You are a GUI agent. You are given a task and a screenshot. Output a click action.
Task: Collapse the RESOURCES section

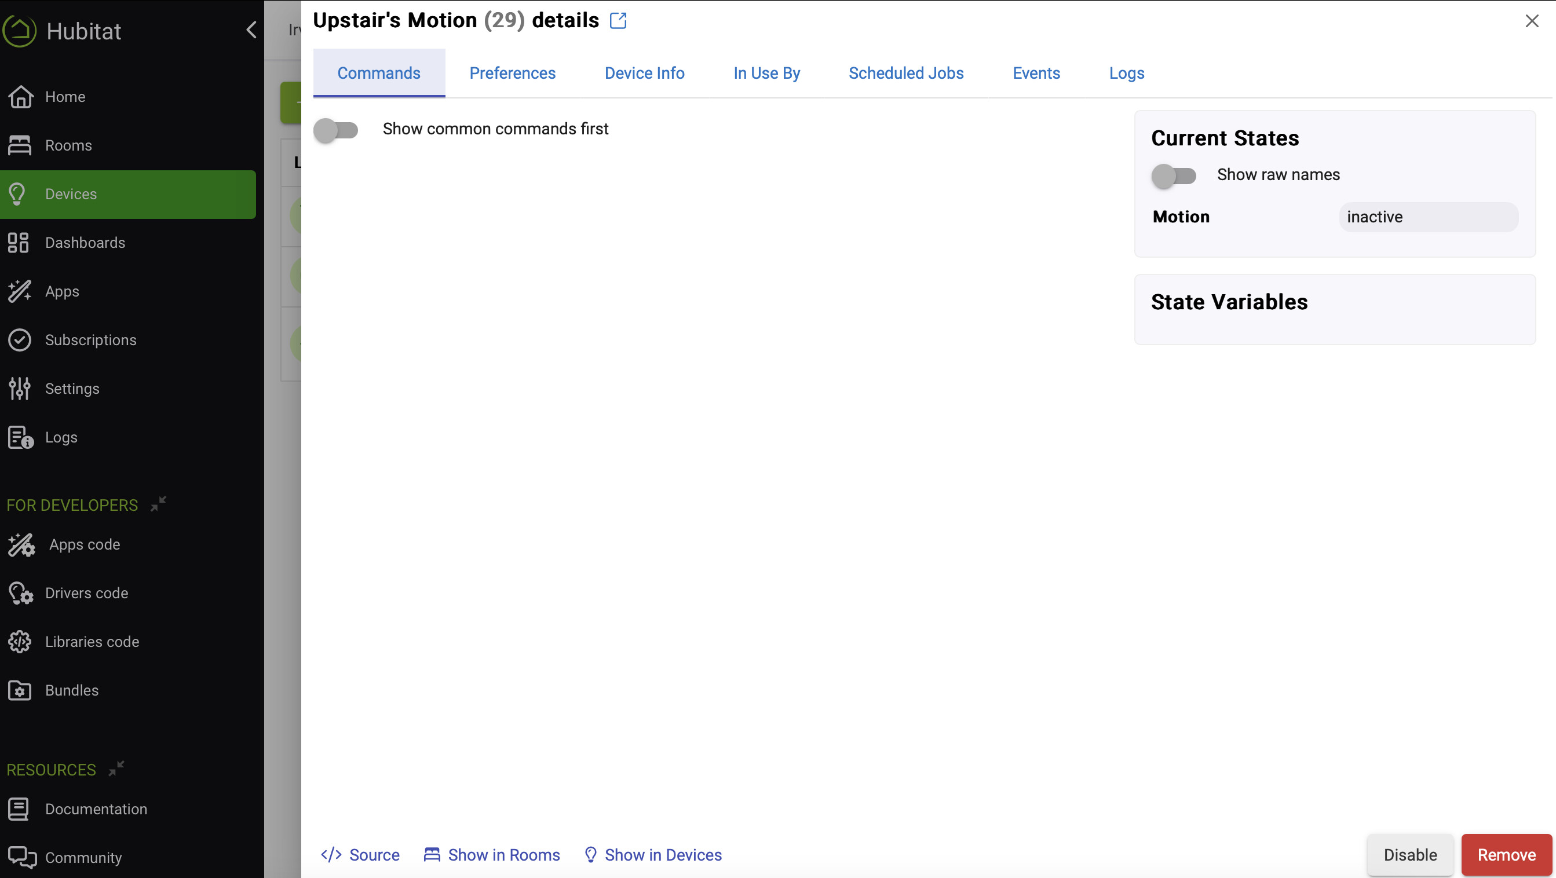click(x=116, y=769)
